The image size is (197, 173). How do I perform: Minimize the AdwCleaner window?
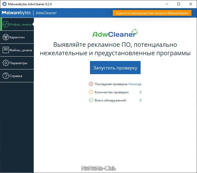point(167,4)
